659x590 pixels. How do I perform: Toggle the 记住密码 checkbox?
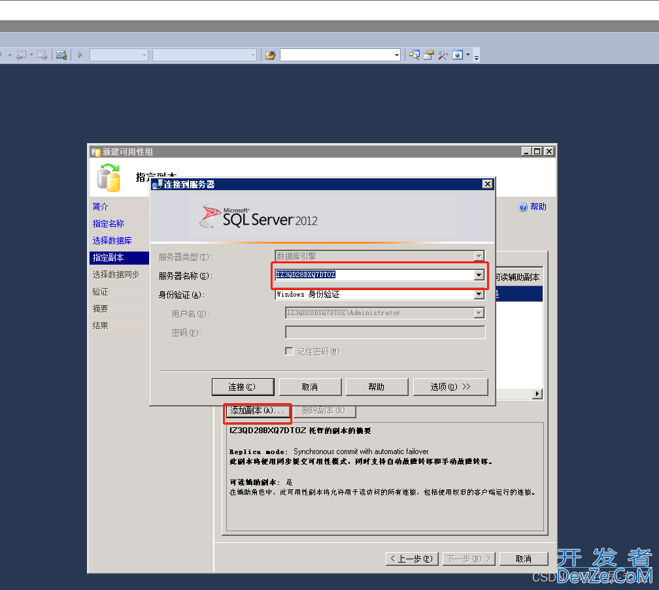pyautogui.click(x=289, y=351)
